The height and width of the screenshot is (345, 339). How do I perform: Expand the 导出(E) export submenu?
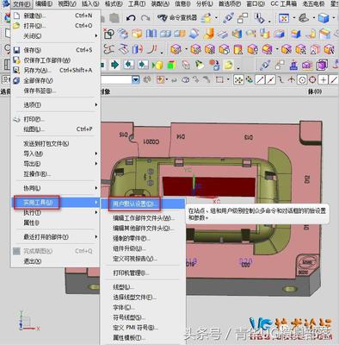55,164
